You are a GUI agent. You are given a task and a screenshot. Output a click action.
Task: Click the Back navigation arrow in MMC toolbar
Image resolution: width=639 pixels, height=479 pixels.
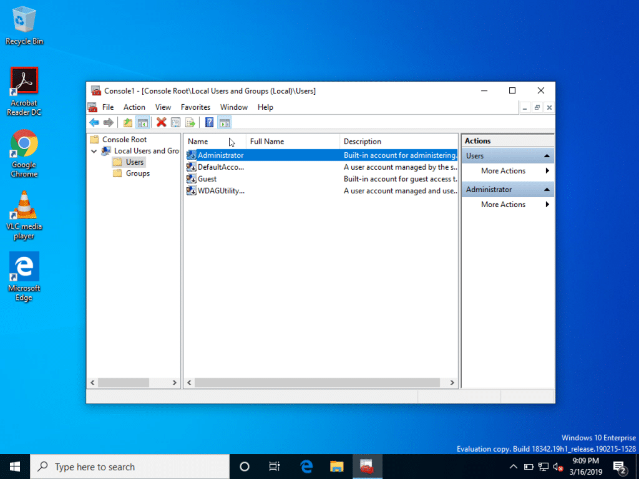point(94,122)
